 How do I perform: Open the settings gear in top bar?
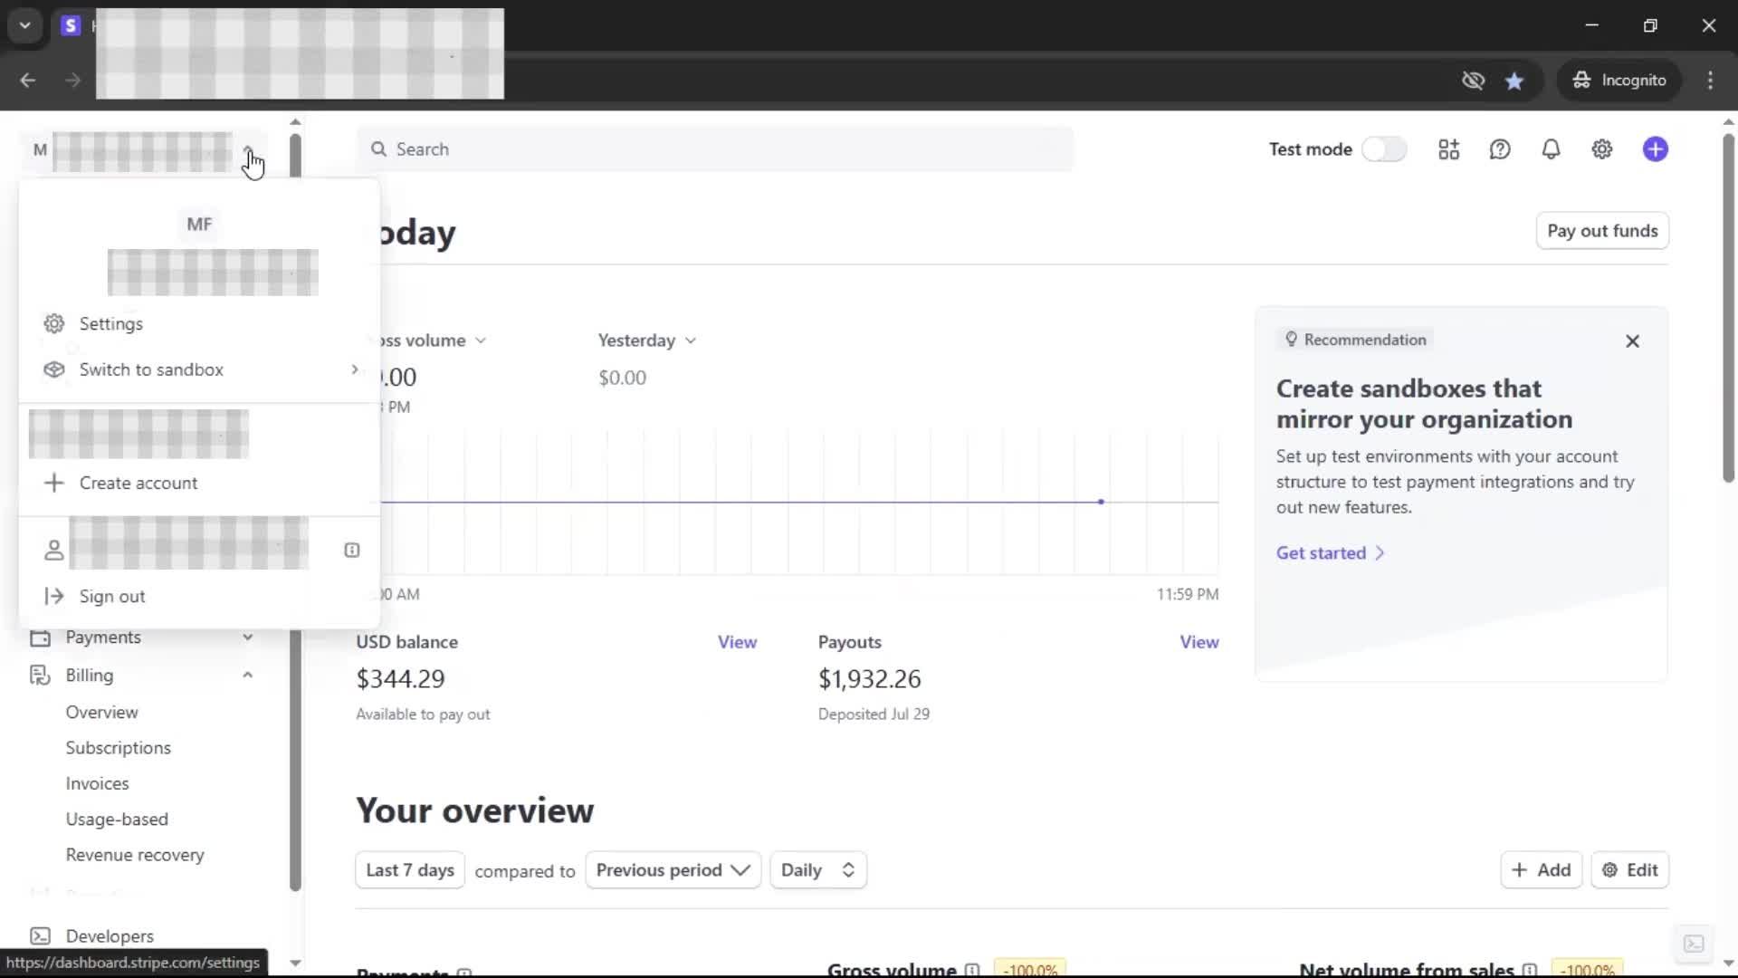1602,149
